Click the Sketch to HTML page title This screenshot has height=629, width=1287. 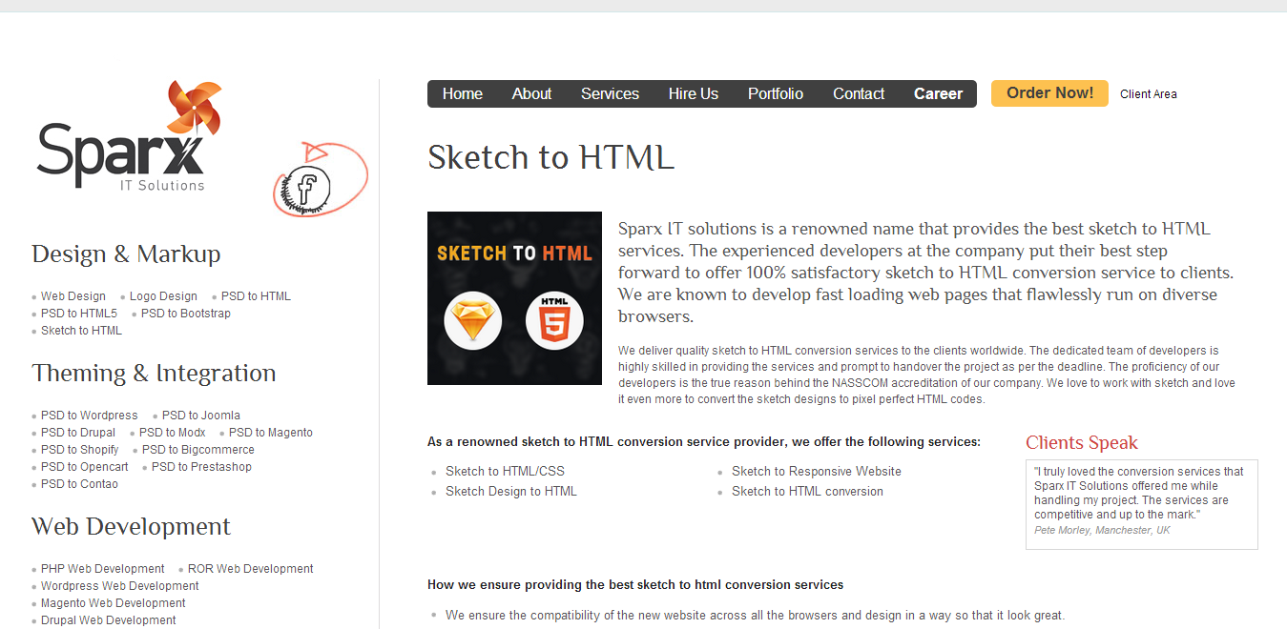tap(550, 157)
